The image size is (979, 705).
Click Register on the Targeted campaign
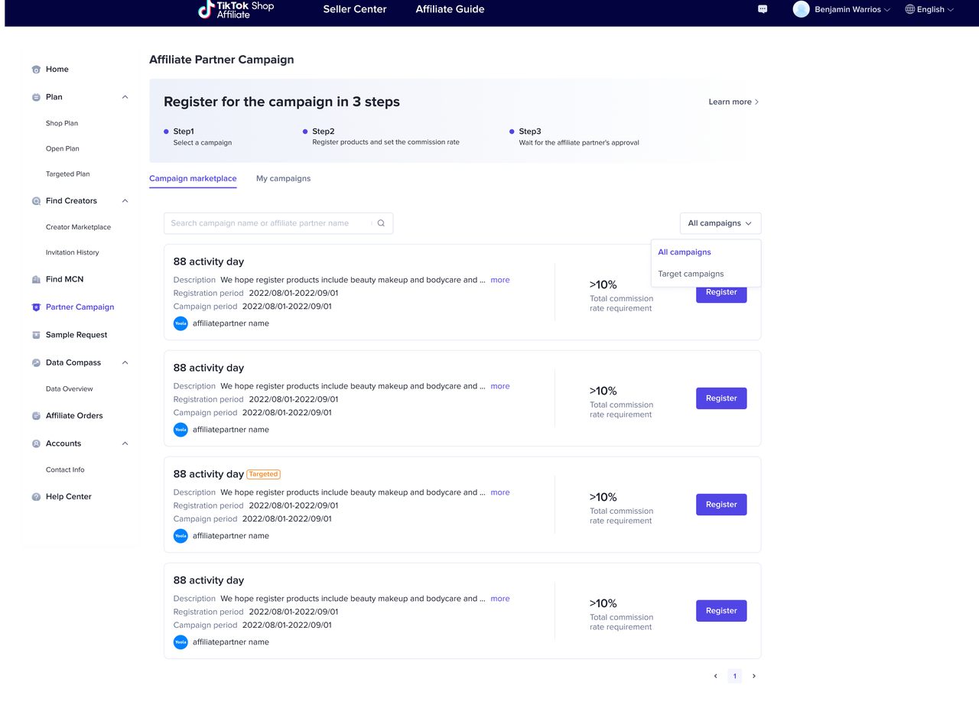point(720,505)
